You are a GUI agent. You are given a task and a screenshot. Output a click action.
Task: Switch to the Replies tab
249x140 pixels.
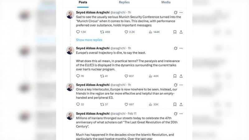124,2
